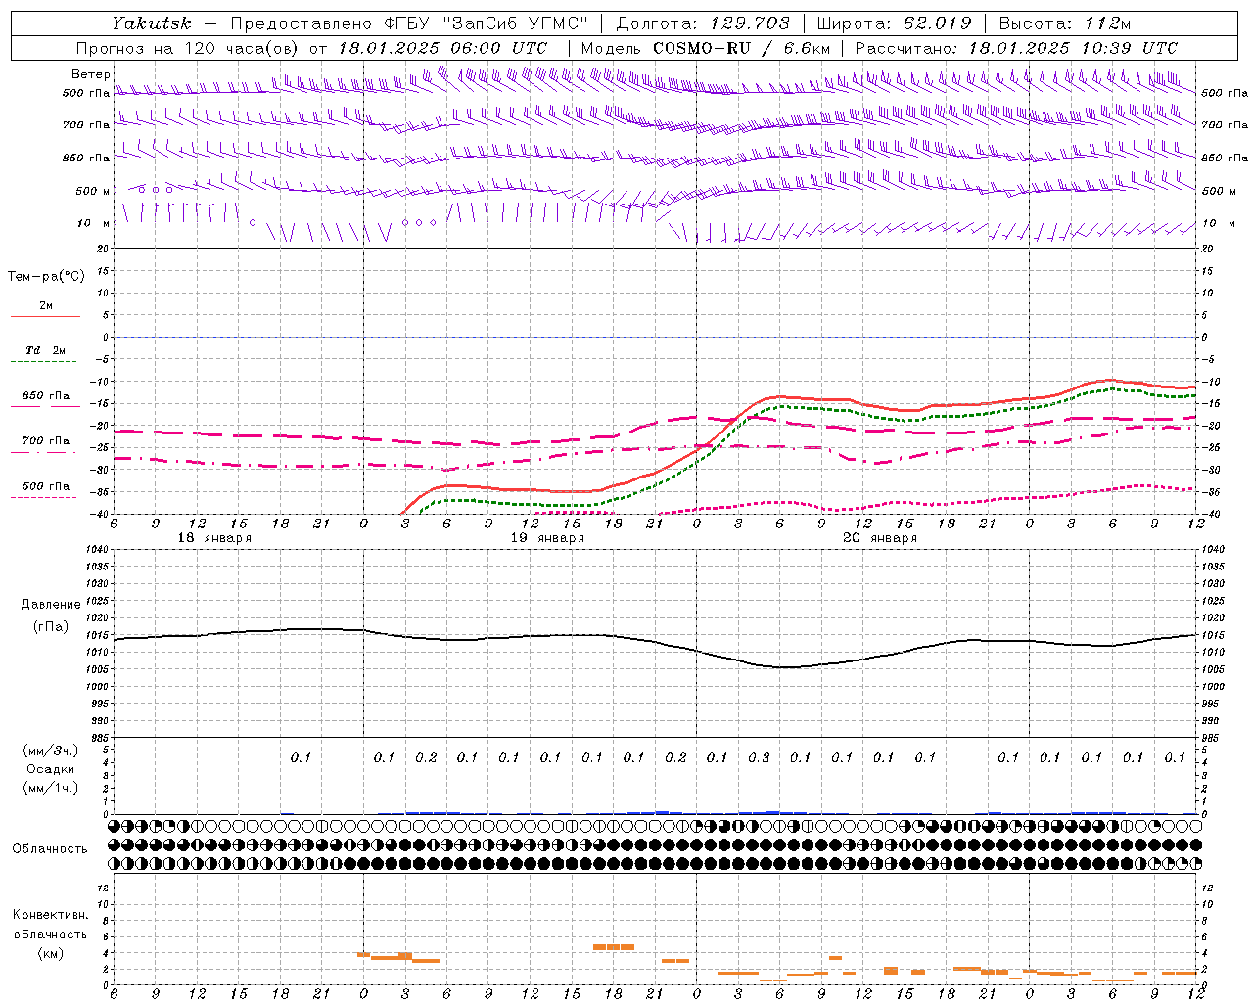The height and width of the screenshot is (1002, 1253).
Task: Select the 'Td 2м' dew point legend entry
Action: [46, 350]
